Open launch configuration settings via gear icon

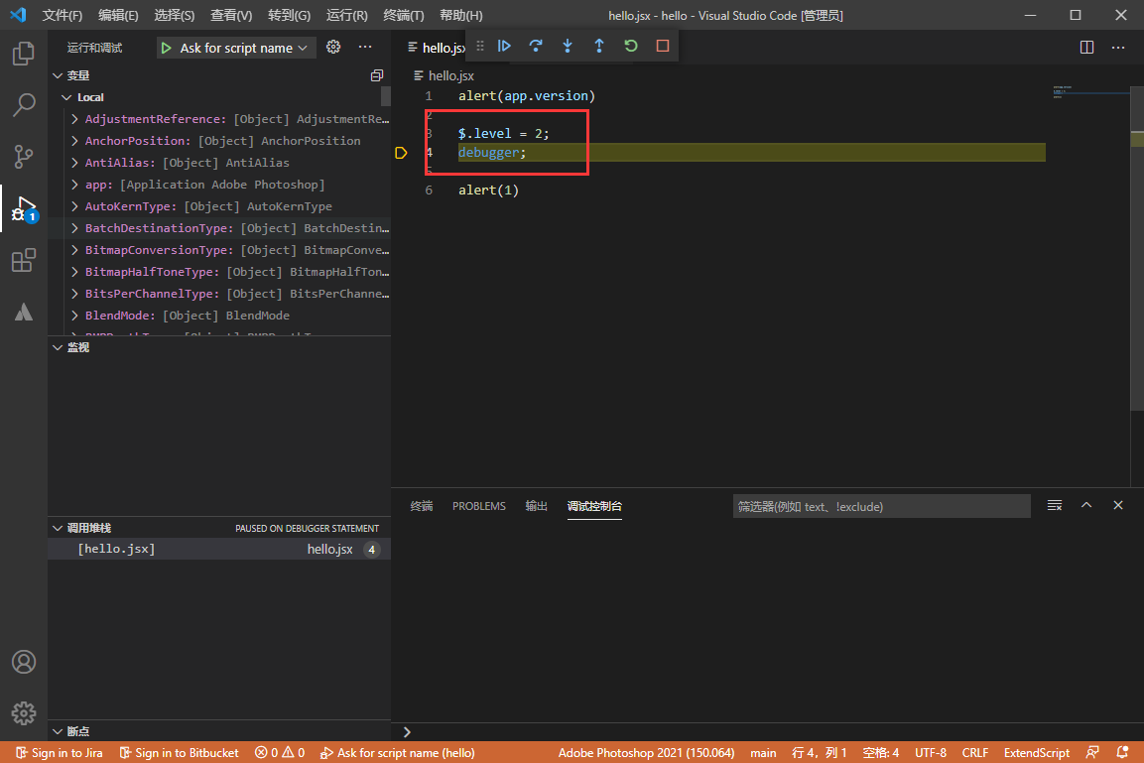click(x=333, y=47)
